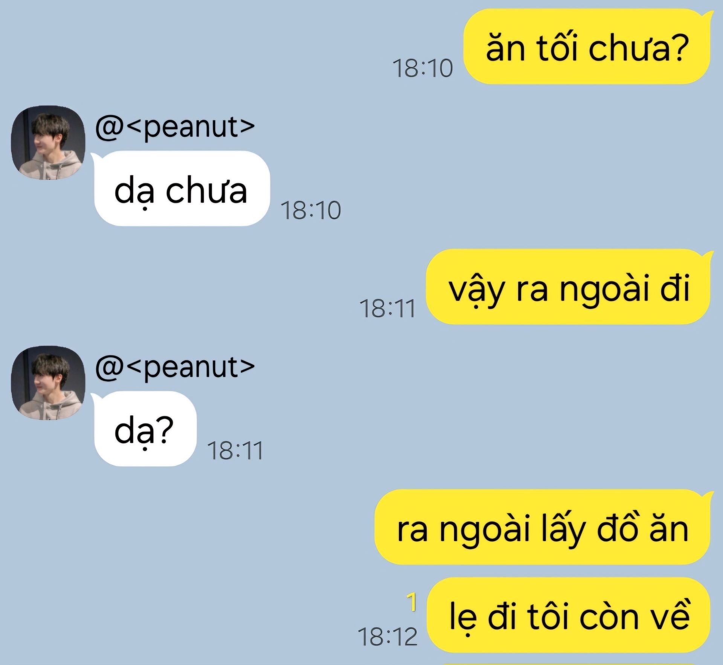The width and height of the screenshot is (723, 665).
Task: Click the partially visible yellow bubble at bottom
Action: pos(569,663)
